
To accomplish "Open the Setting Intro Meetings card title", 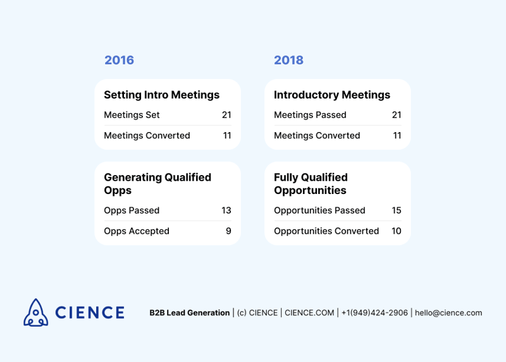I will tap(162, 95).
